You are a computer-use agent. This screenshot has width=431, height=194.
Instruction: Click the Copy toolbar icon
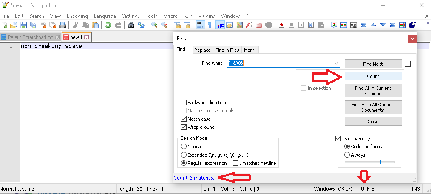(85, 25)
